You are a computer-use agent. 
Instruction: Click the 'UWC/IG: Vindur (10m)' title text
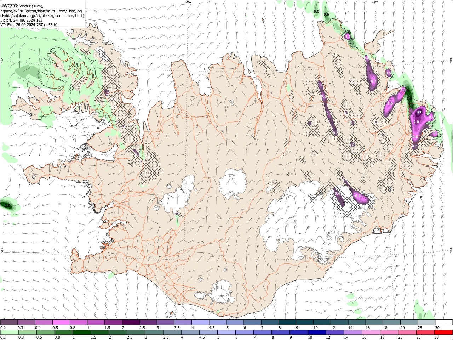tap(22, 6)
